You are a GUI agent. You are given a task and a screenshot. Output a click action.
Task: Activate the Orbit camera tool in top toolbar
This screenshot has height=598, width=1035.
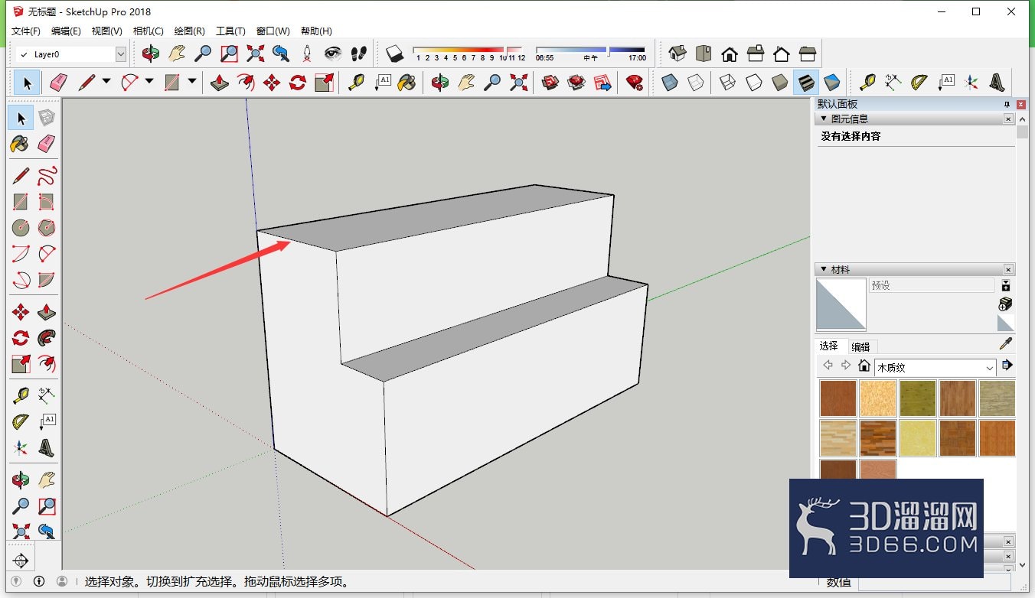[x=151, y=54]
